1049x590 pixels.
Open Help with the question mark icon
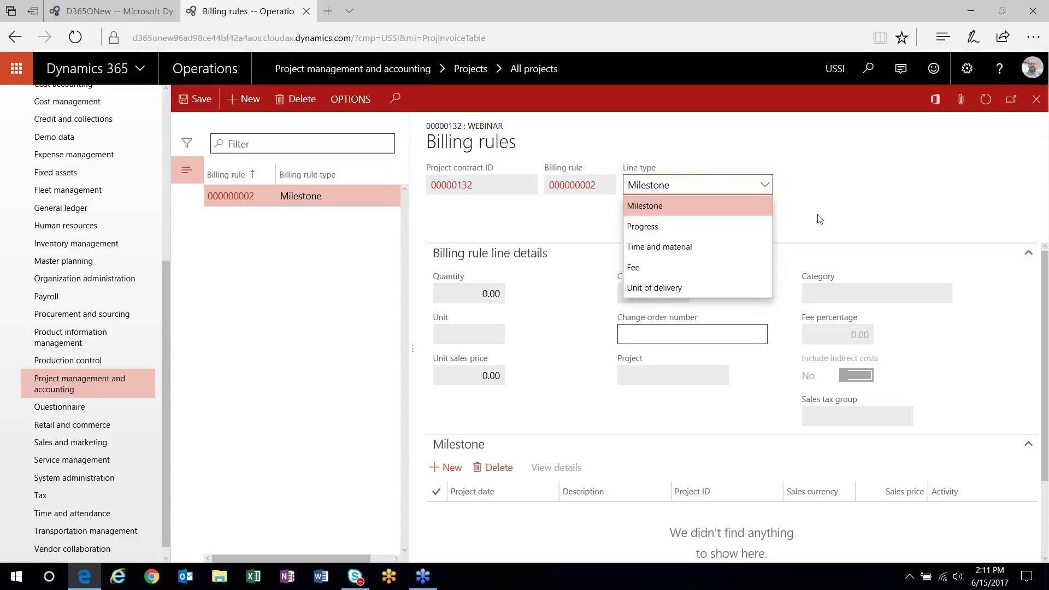[x=999, y=68]
